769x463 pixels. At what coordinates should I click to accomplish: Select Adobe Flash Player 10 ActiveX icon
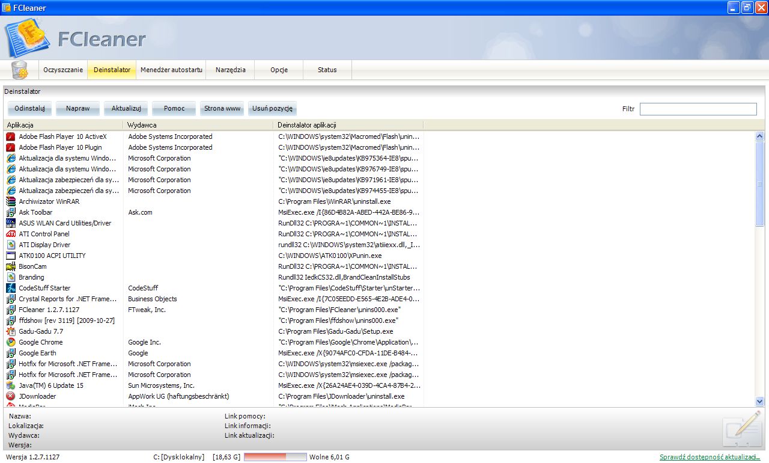(x=11, y=136)
